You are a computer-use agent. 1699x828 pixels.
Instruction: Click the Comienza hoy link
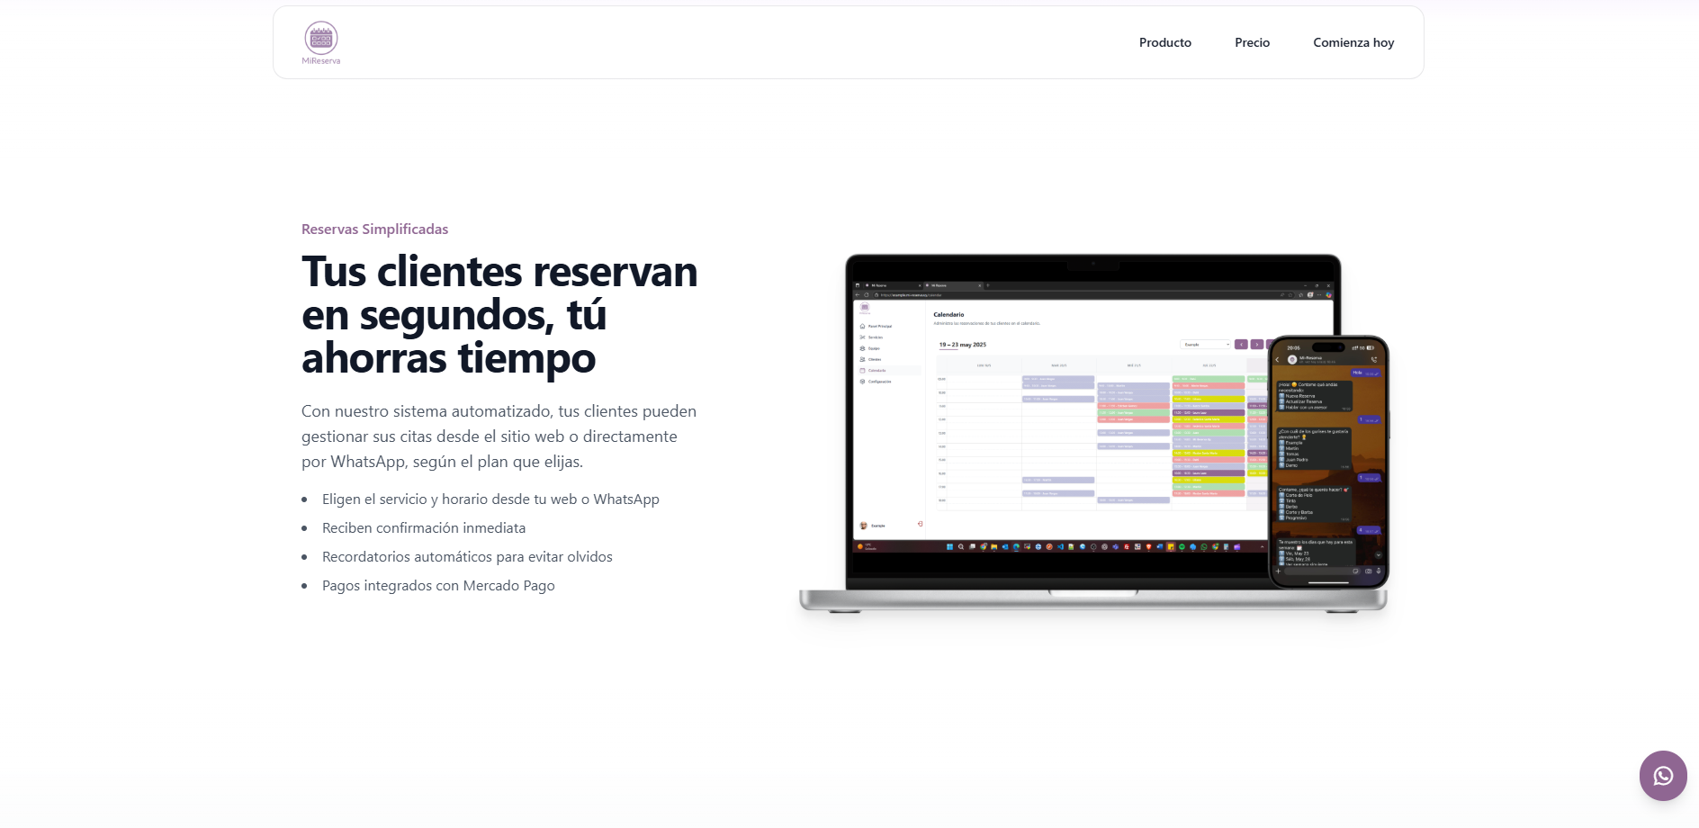tap(1353, 42)
